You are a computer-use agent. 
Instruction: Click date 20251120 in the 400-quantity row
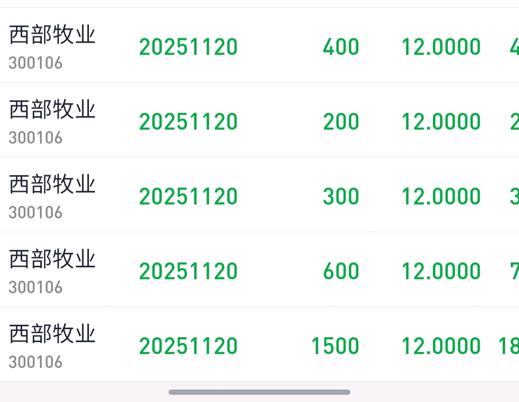[188, 47]
